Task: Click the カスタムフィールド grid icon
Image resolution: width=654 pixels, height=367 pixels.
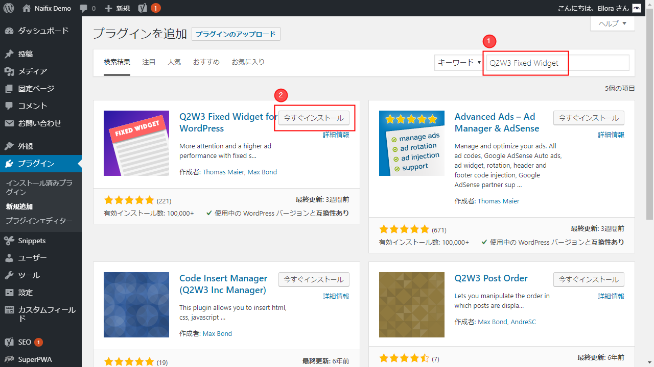Action: point(9,310)
